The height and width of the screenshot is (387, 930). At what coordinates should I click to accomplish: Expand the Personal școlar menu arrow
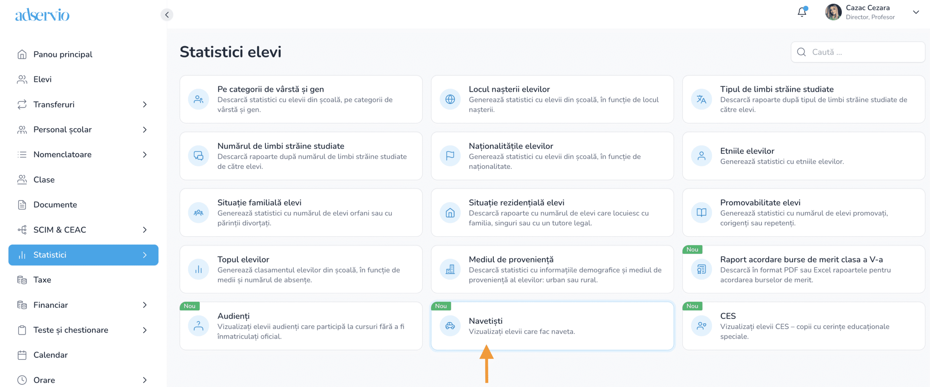pos(145,130)
